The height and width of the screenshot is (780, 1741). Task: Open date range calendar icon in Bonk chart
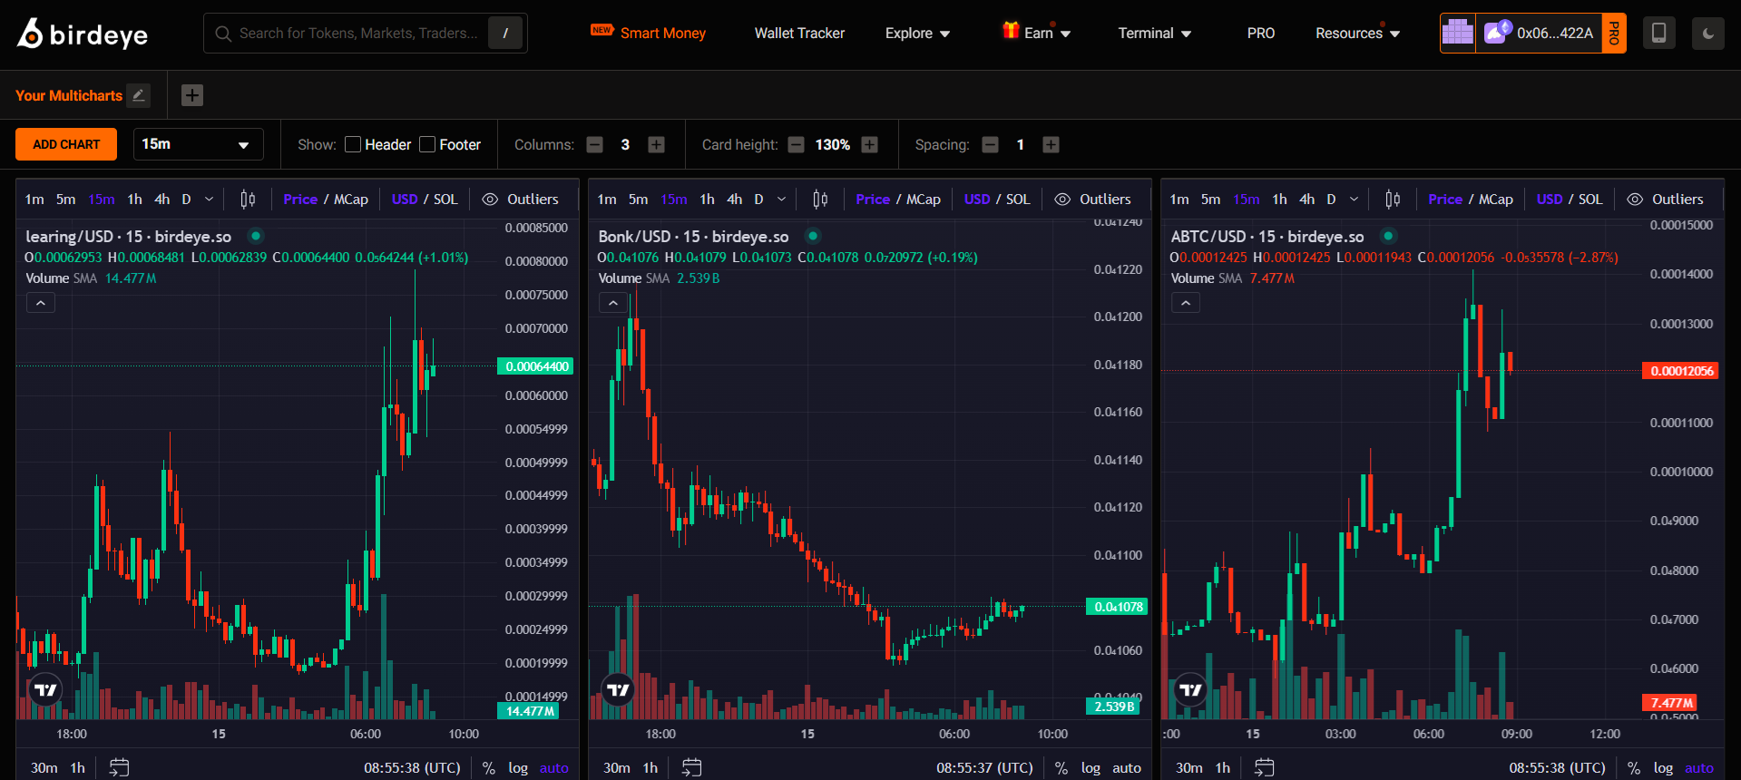tap(691, 767)
